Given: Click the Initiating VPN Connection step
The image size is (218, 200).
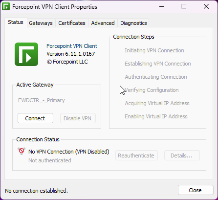Looking at the screenshot, I should pyautogui.click(x=154, y=50).
